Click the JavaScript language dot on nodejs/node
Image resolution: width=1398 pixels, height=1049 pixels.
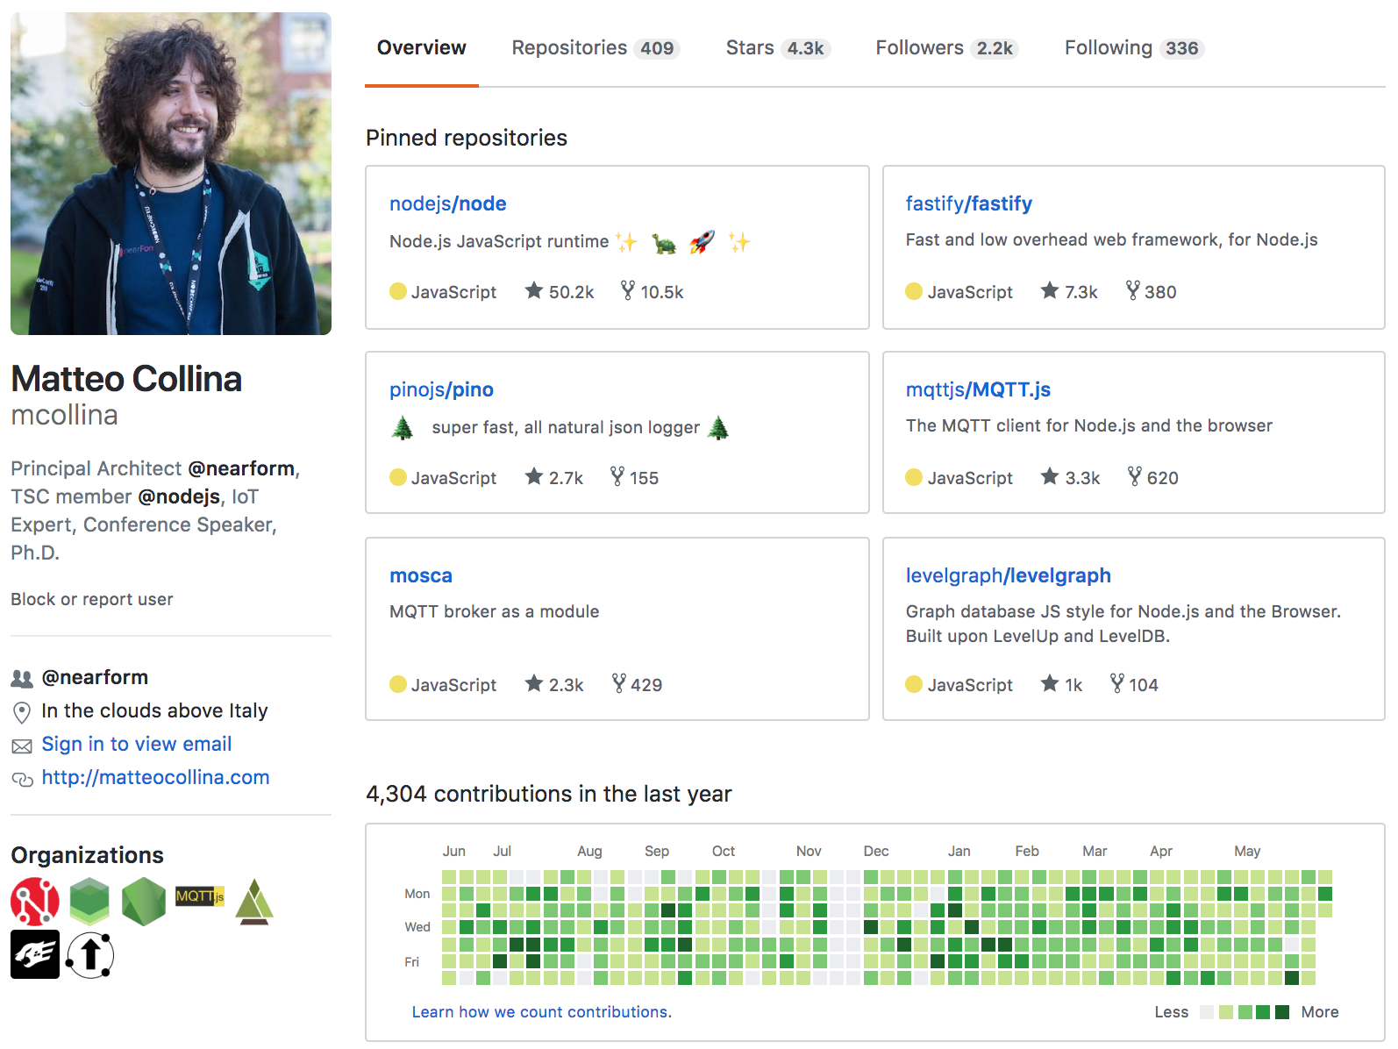(x=398, y=291)
